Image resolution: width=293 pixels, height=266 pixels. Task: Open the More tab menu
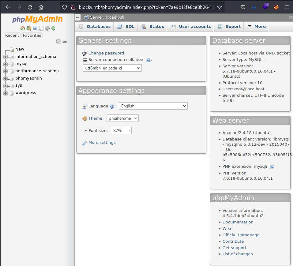click(x=257, y=27)
